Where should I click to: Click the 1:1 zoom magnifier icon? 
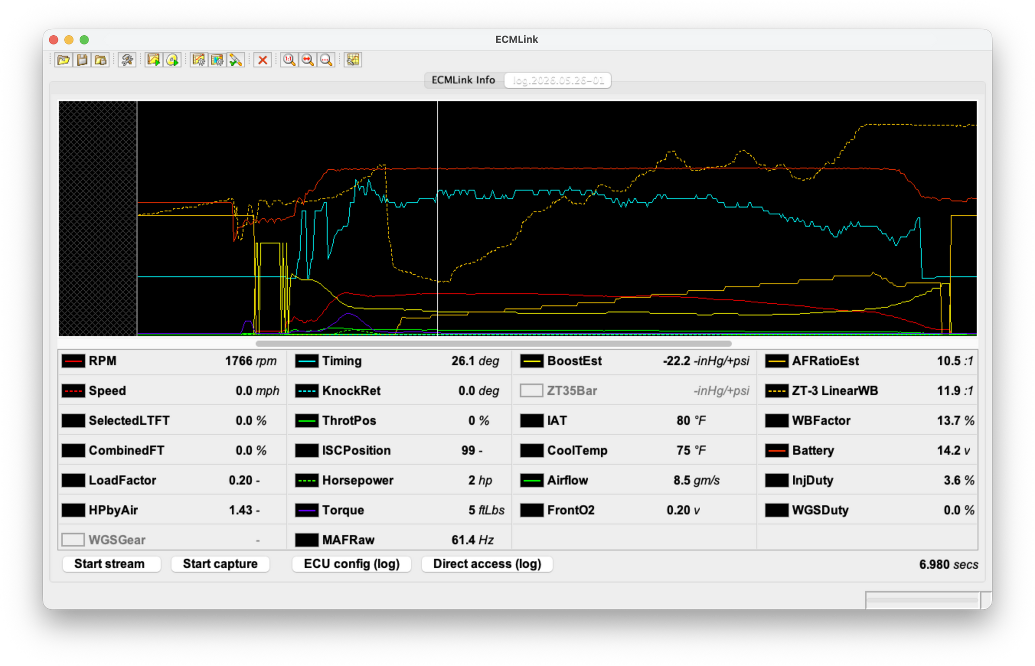289,60
